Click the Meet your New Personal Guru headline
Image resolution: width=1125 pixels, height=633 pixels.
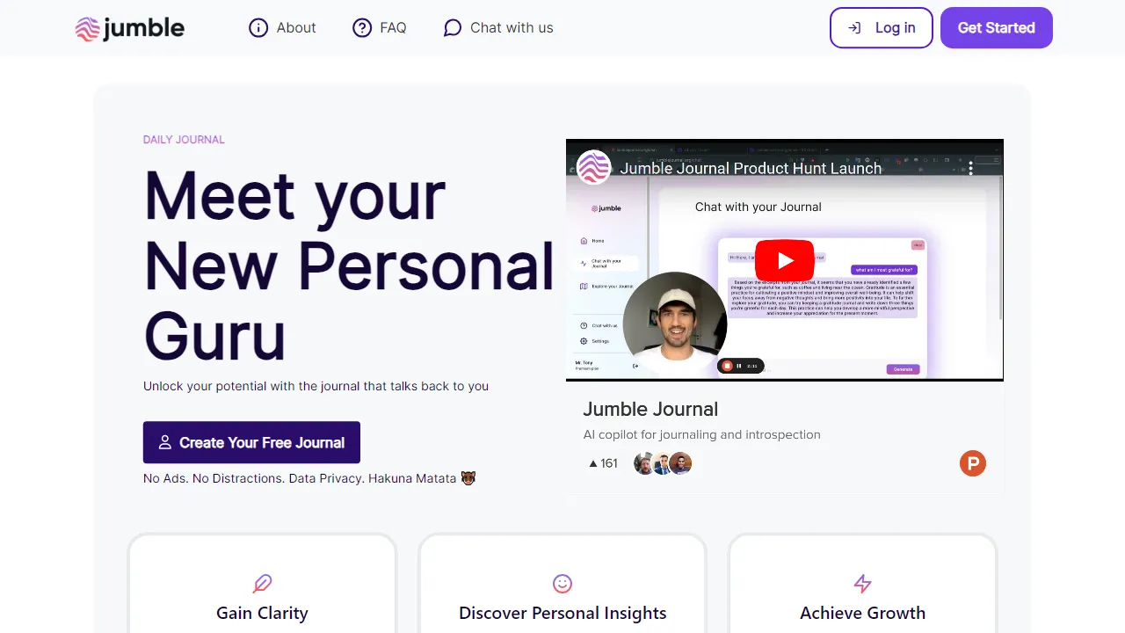tap(350, 265)
